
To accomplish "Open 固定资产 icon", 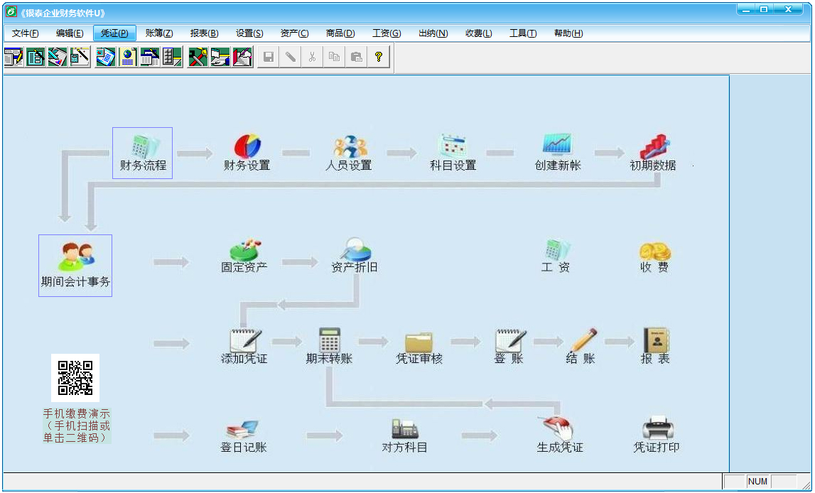I will click(244, 256).
